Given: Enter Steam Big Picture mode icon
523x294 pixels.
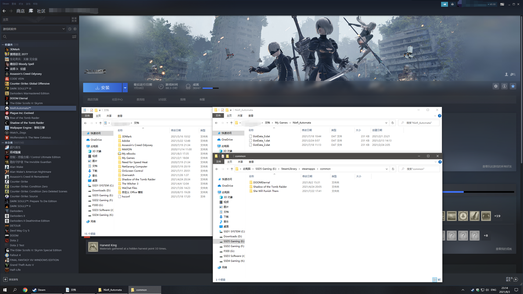Looking at the screenshot, I should (x=502, y=4).
